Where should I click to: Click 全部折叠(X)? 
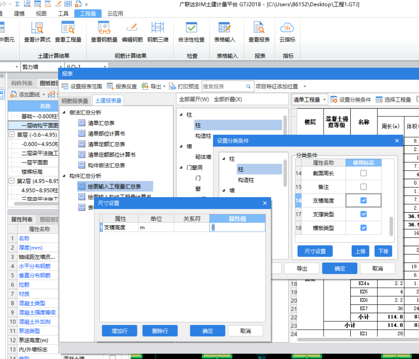[x=228, y=99]
